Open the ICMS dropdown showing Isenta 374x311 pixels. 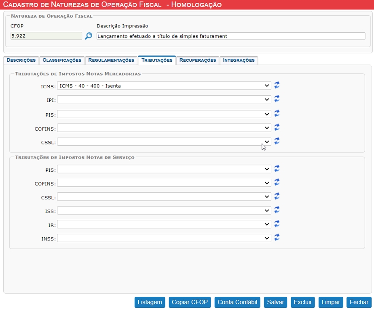(x=164, y=86)
